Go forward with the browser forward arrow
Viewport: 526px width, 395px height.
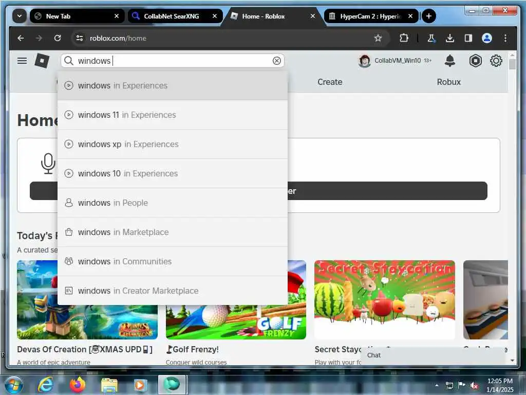[39, 38]
